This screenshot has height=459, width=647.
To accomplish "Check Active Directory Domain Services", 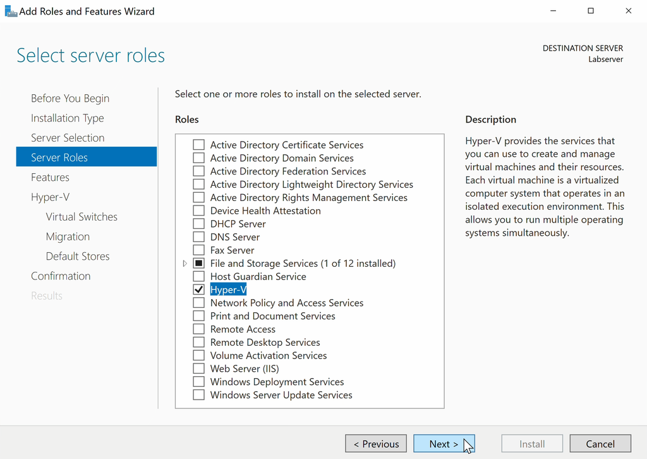I will point(198,157).
